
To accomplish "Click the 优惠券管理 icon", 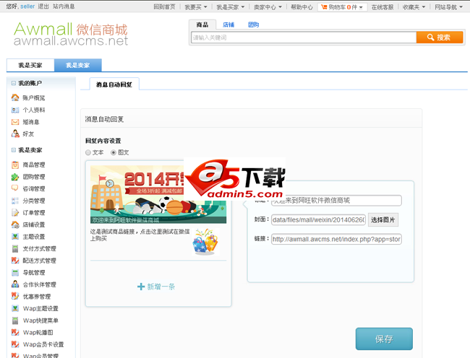I will click(x=15, y=296).
